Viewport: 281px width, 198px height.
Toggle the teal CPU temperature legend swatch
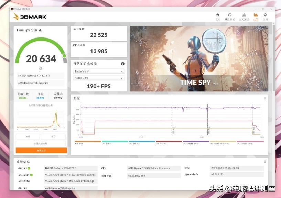115,141
